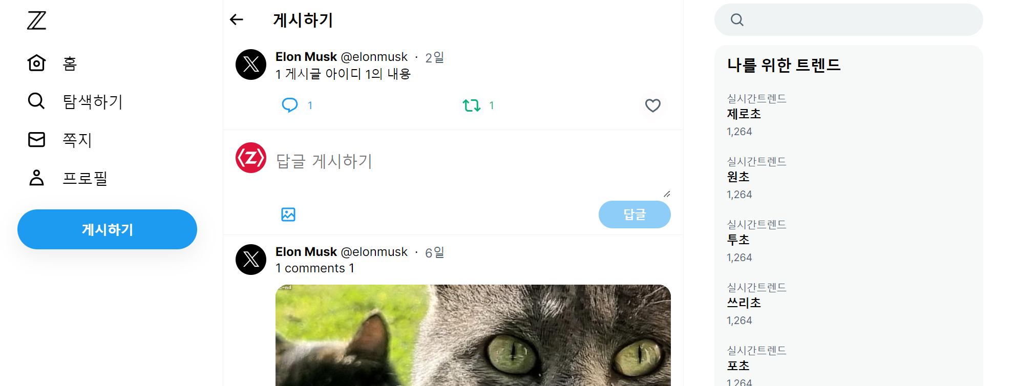
Task: Click Elon Musk's avatar on first post
Action: [251, 65]
